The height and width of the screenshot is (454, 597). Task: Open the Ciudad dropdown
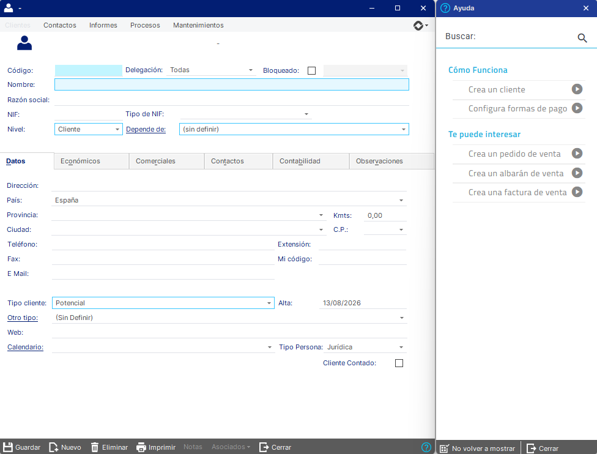click(x=321, y=229)
